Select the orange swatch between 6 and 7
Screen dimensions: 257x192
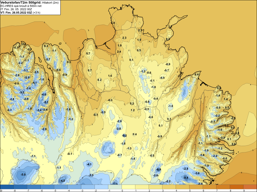pos(210,187)
